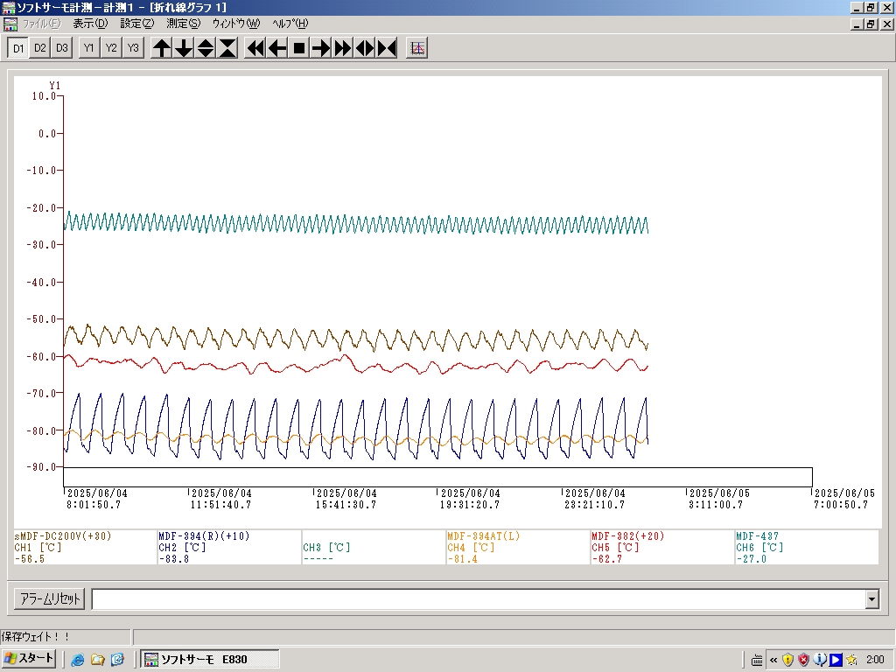Click the yellow shield security tray icon
896x672 pixels.
pyautogui.click(x=788, y=660)
